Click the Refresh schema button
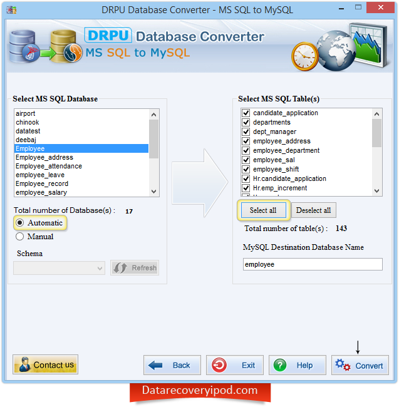Screen dimensions: 399x407 135,268
